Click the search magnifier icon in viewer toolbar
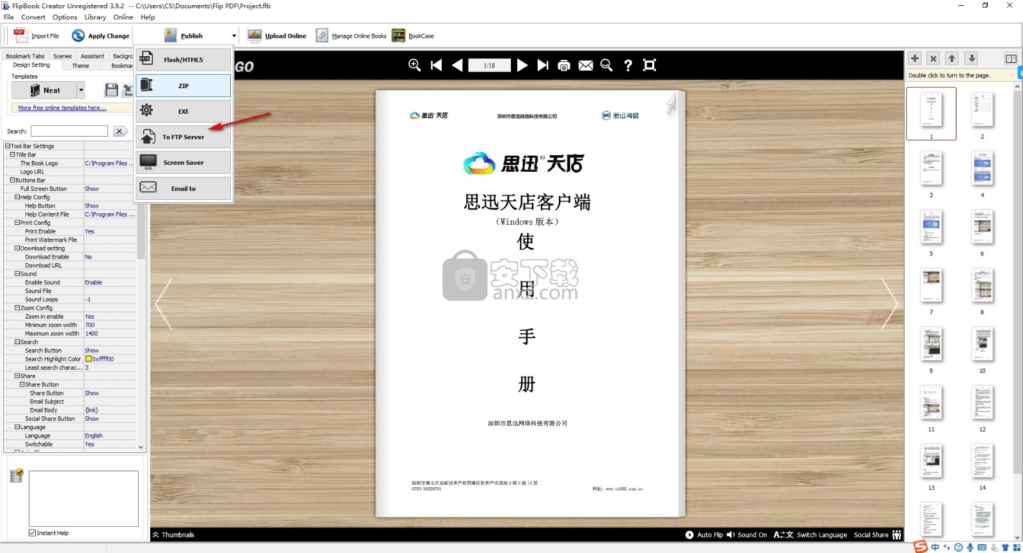This screenshot has height=553, width=1023. [x=607, y=65]
